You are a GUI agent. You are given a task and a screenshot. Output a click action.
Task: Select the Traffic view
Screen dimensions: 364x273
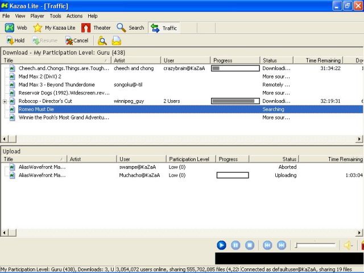point(164,28)
